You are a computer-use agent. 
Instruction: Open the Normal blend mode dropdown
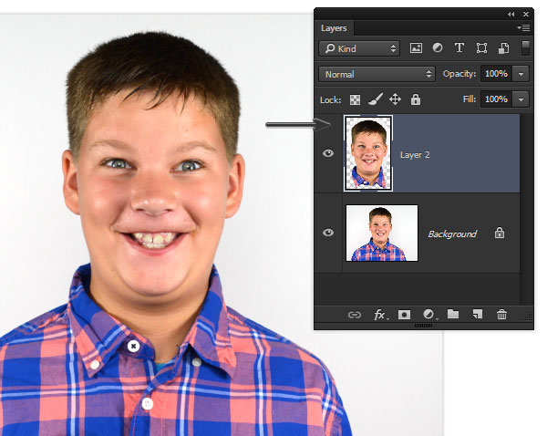click(x=377, y=74)
